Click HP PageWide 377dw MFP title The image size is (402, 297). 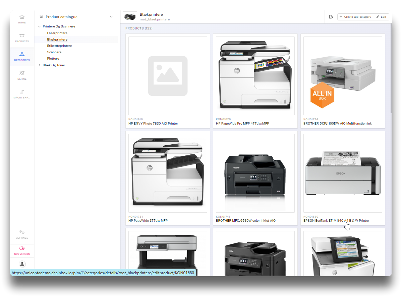click(148, 220)
